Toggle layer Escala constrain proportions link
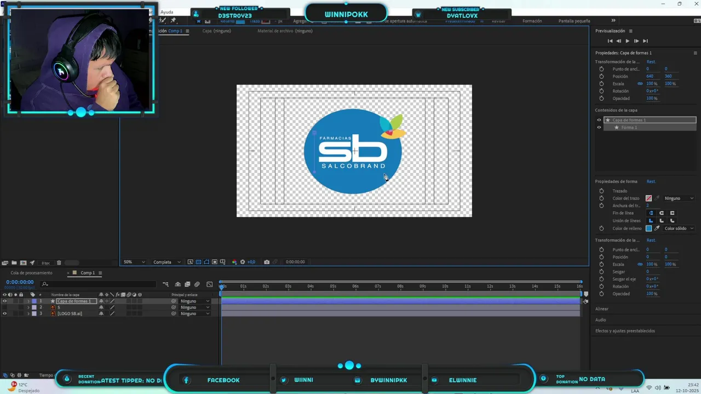Viewport: 701px width, 394px height. pos(640,84)
